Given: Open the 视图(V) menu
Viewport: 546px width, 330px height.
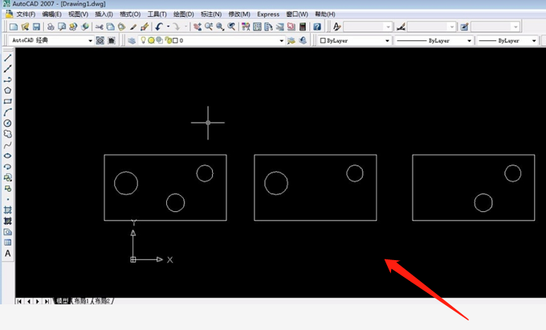Looking at the screenshot, I should coord(79,14).
